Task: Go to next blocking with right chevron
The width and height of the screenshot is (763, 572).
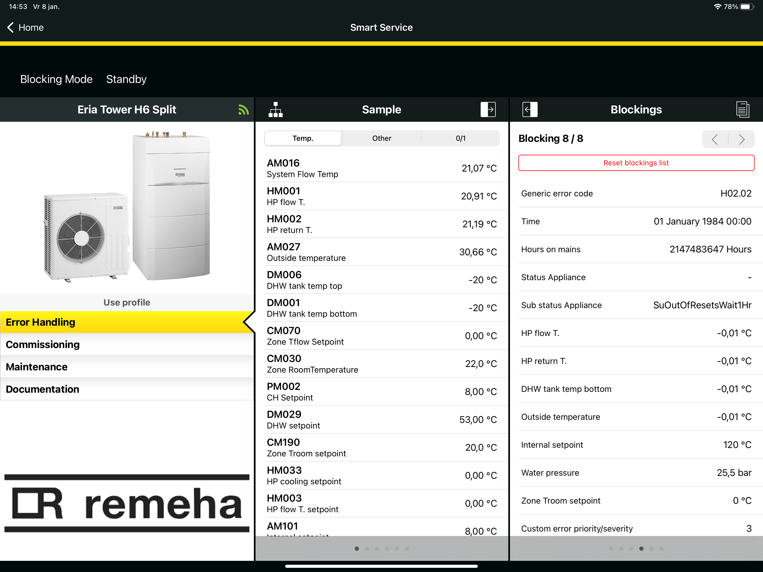Action: 741,139
